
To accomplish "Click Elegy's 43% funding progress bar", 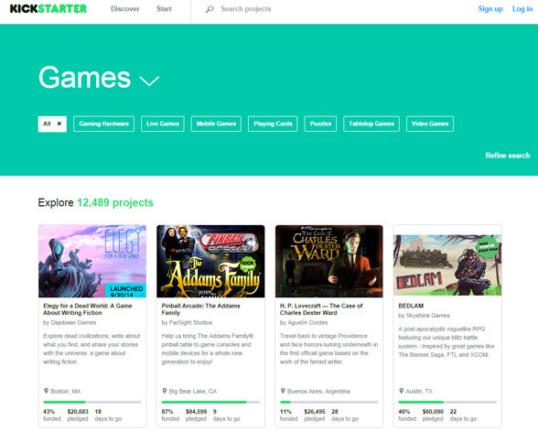I will point(92,402).
